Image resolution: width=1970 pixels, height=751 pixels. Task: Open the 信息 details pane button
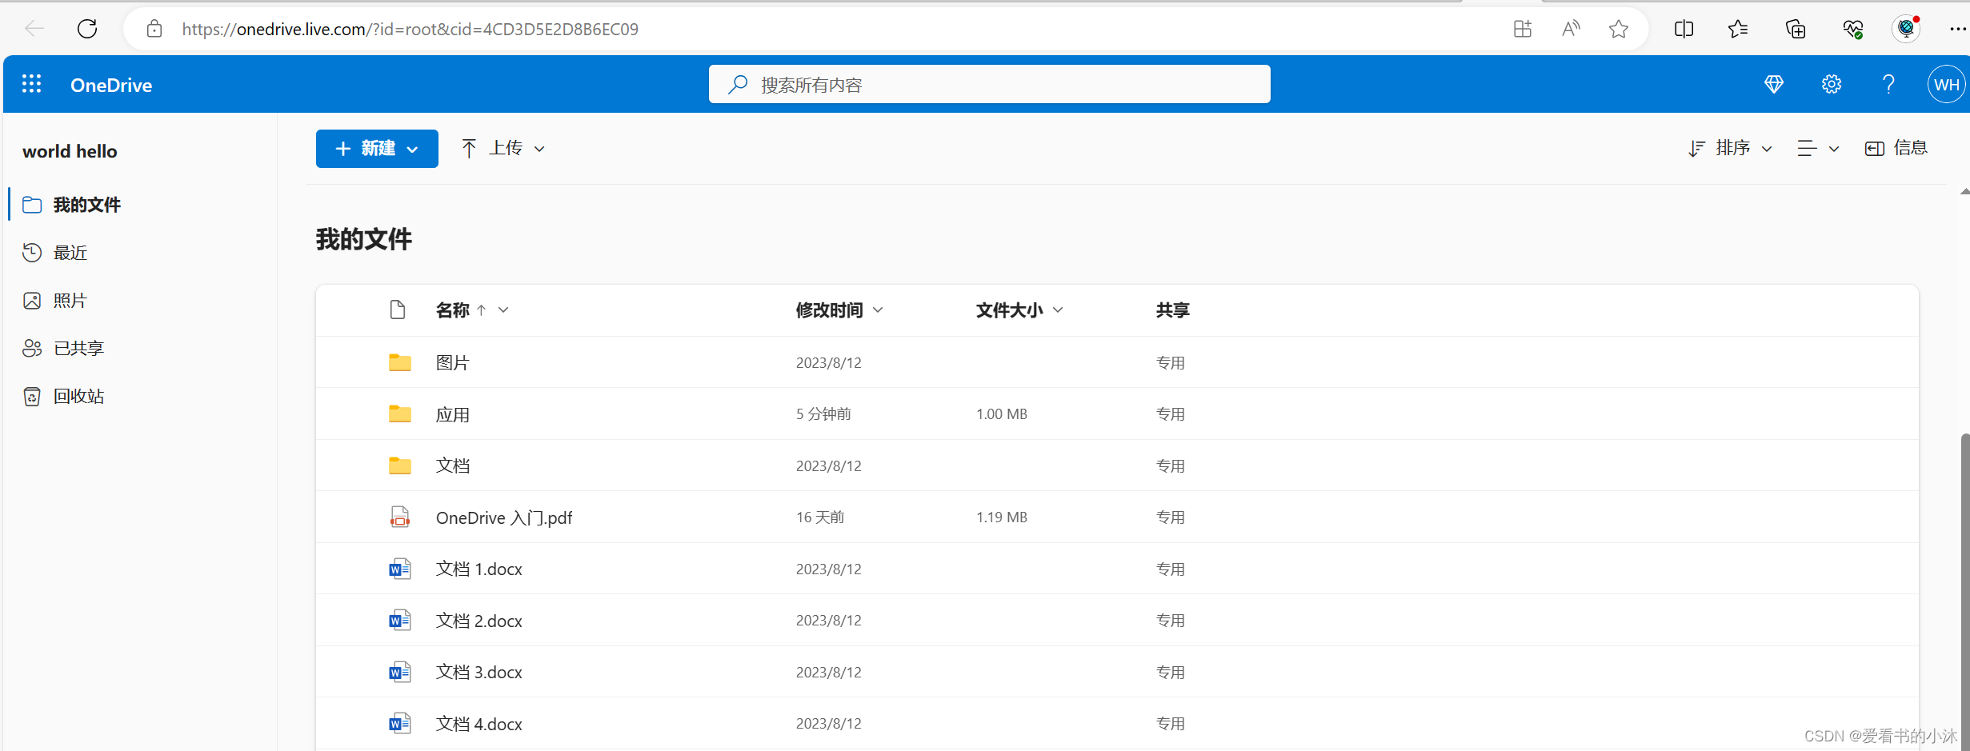pos(1896,149)
